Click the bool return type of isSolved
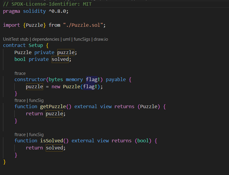Image resolution: width=229 pixels, height=175 pixels. (143, 141)
